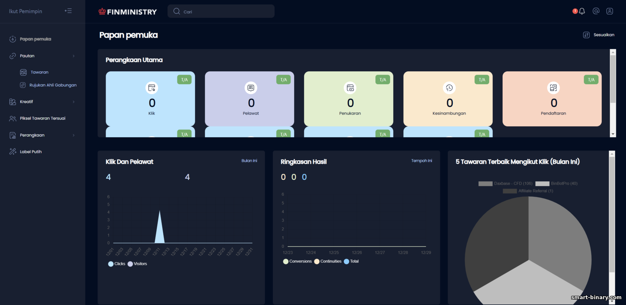The width and height of the screenshot is (626, 305).
Task: Change the Tempoh Ini period filter
Action: [422, 161]
